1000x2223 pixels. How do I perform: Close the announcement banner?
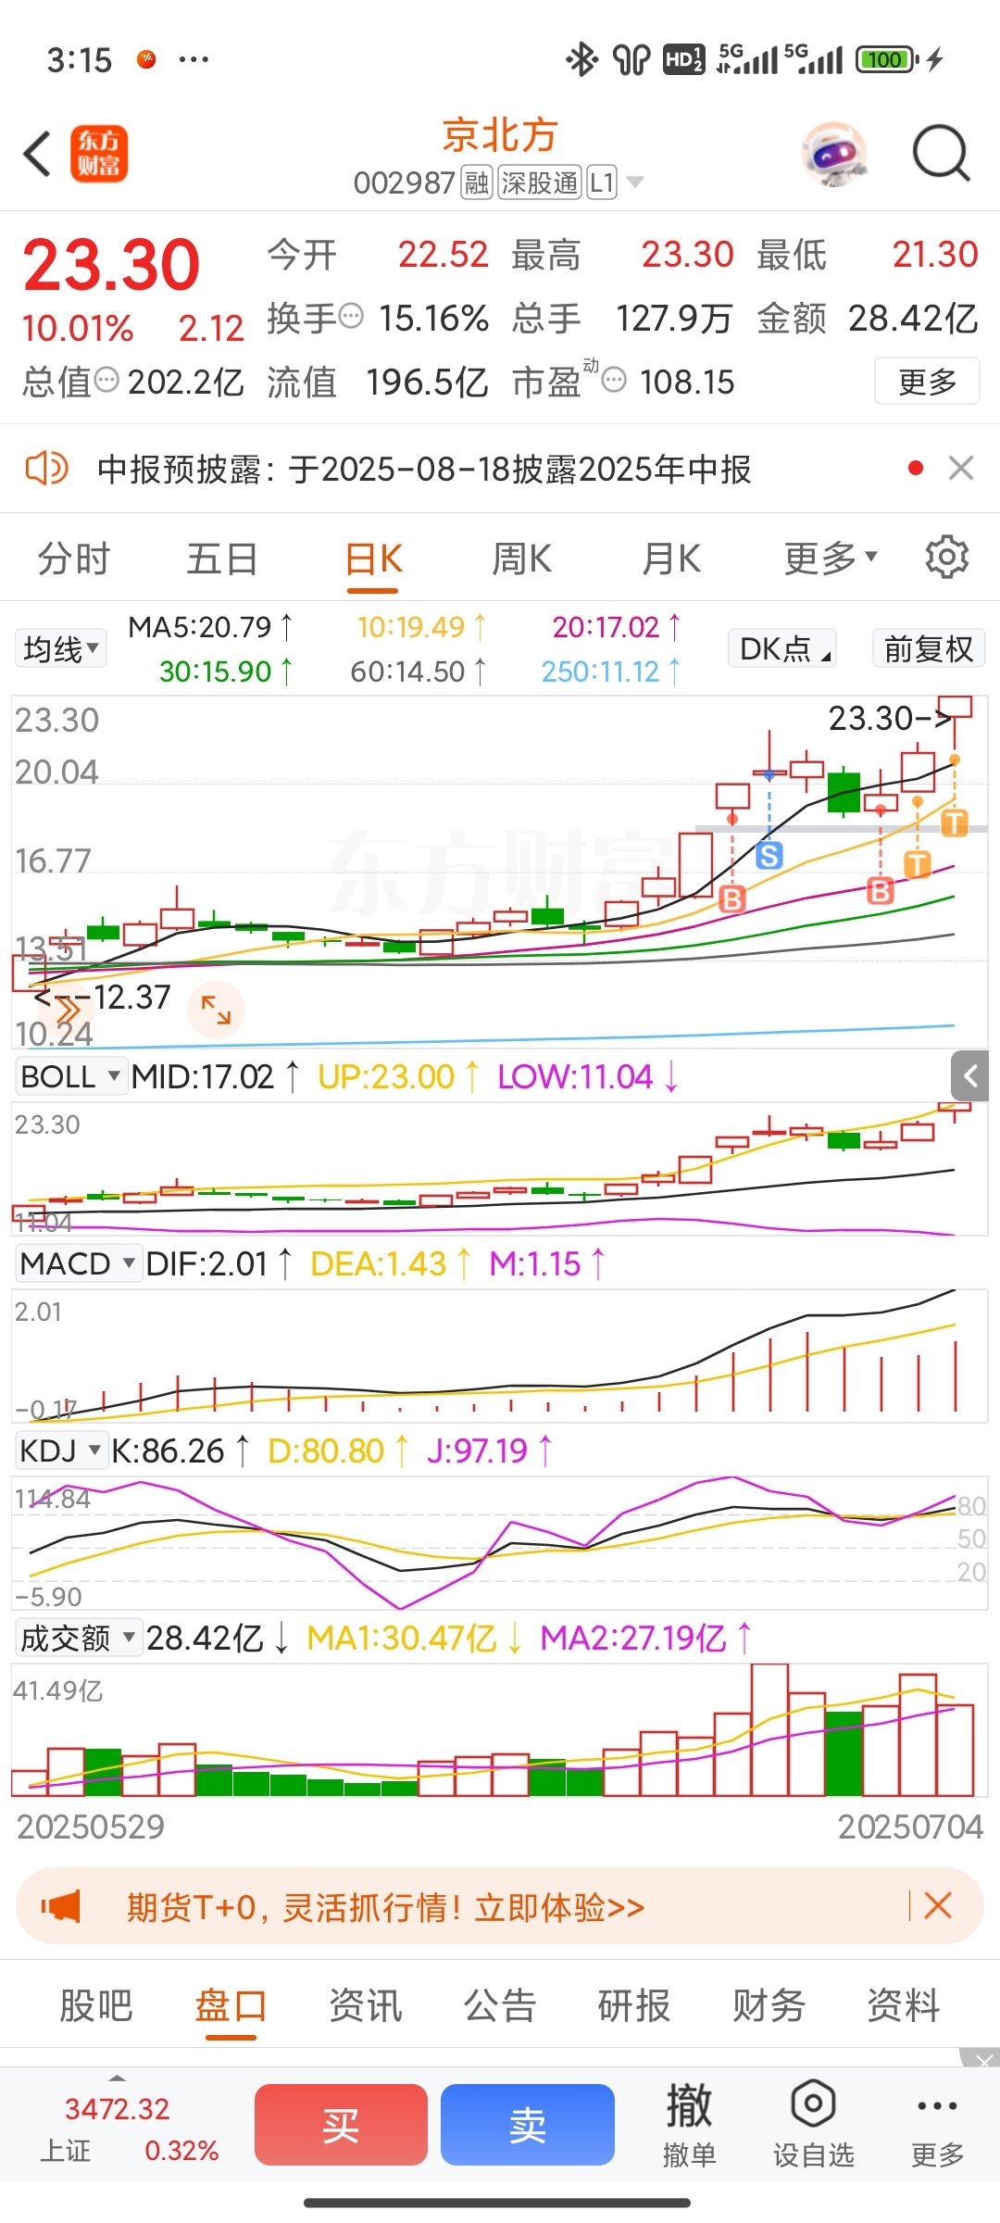[961, 468]
